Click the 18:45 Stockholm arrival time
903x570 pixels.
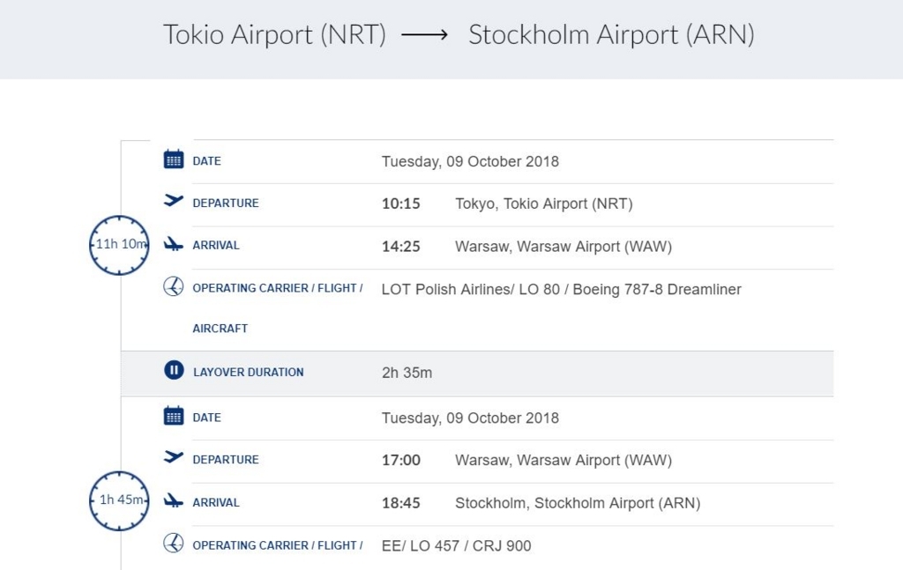(x=400, y=503)
